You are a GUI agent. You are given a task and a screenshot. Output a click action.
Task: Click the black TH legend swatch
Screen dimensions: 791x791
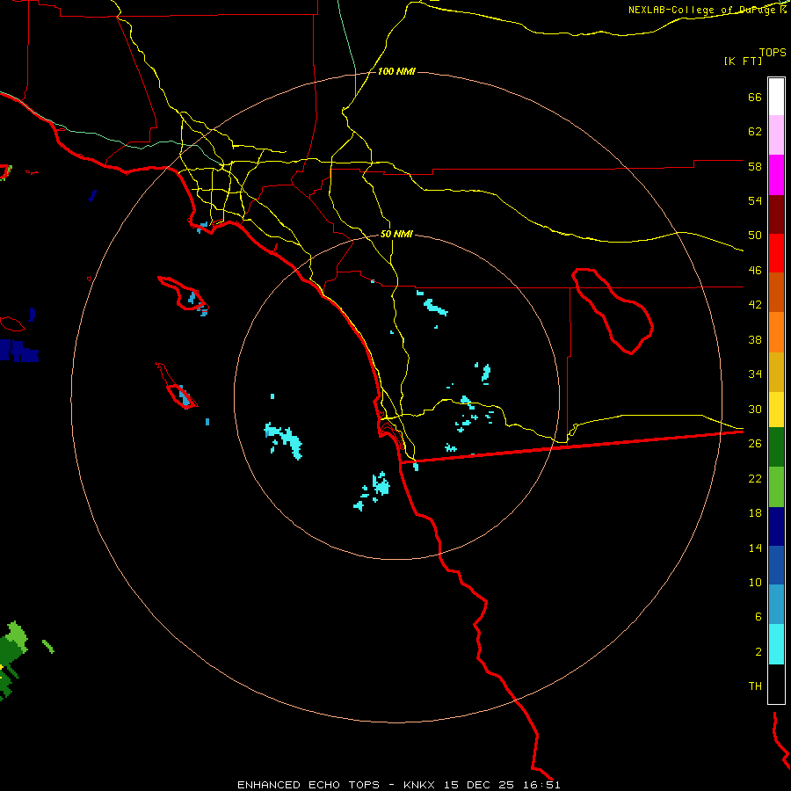pos(776,684)
